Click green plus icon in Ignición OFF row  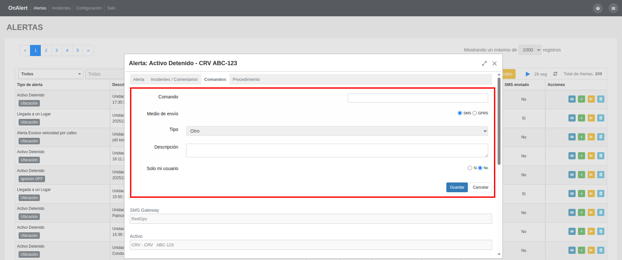582,175
